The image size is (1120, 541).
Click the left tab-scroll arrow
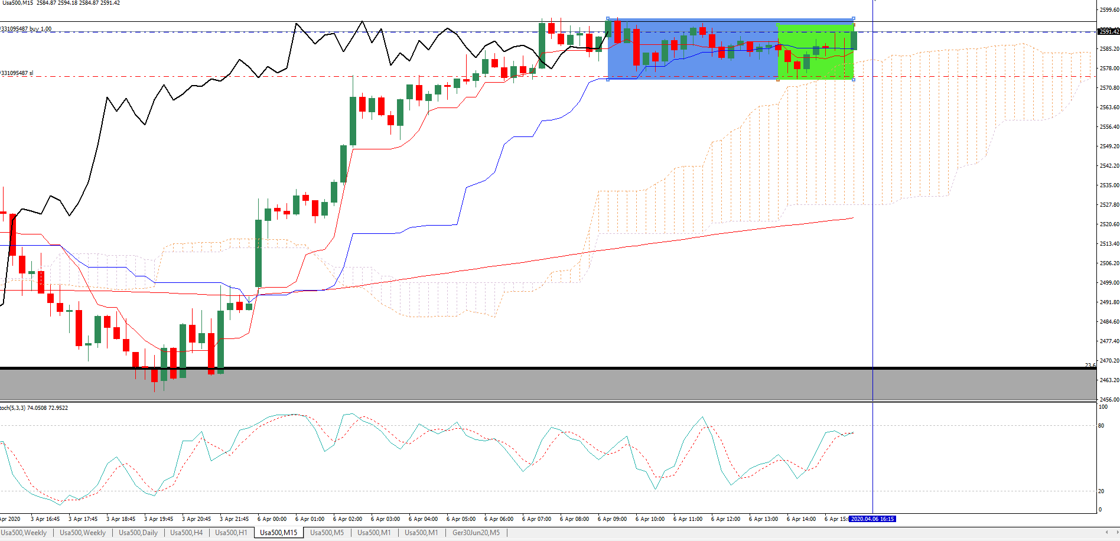click(x=1106, y=533)
